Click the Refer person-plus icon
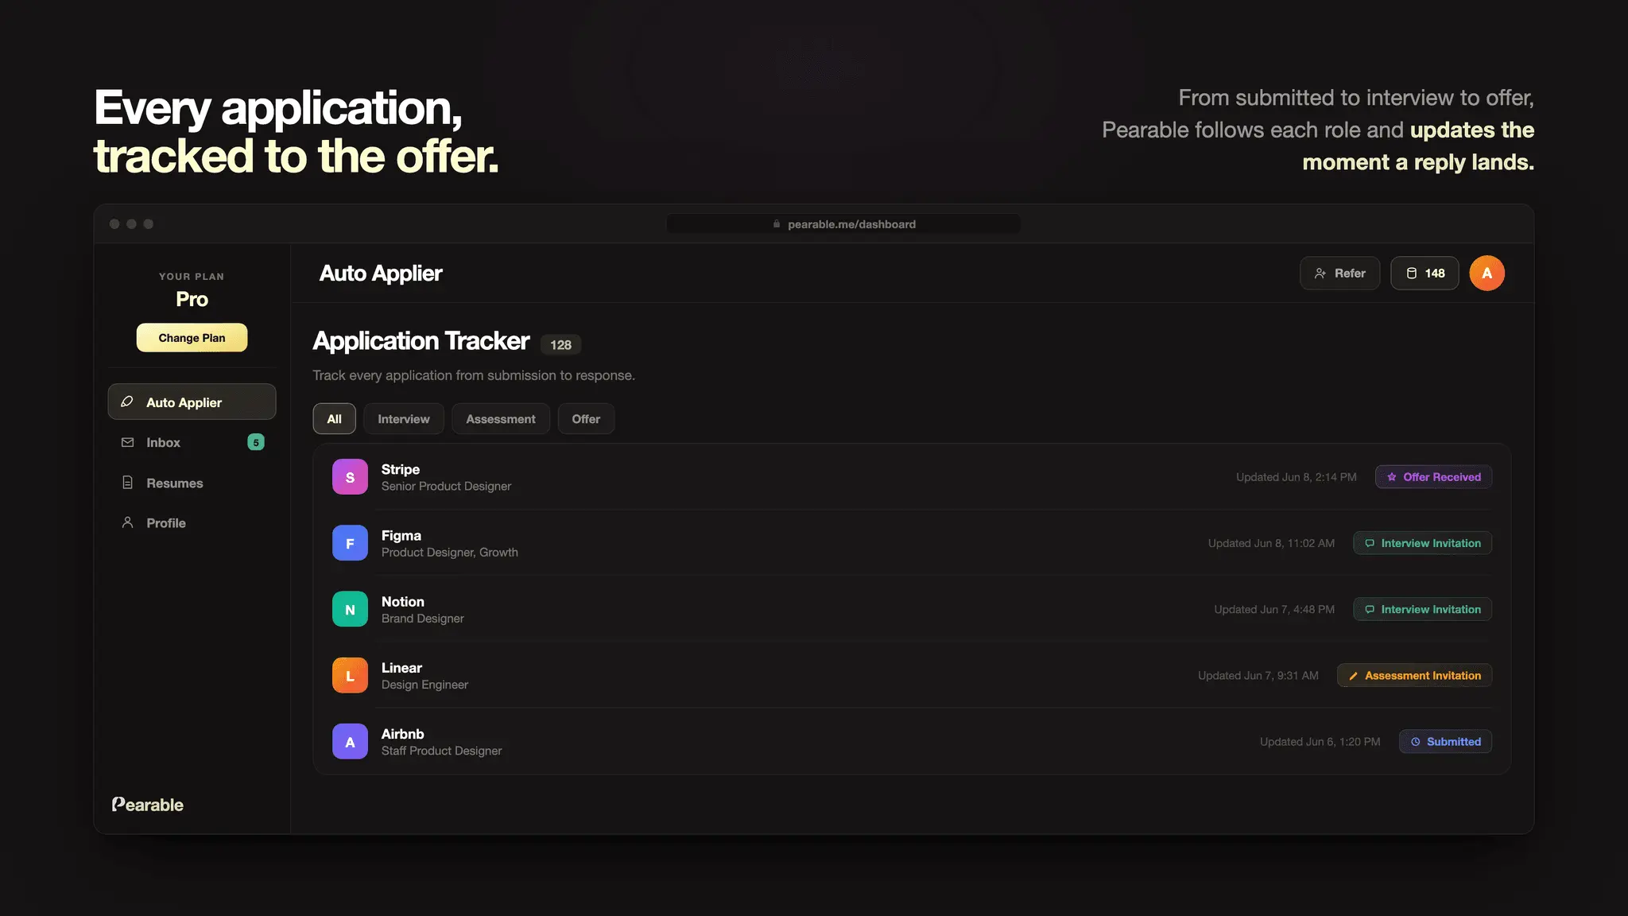The image size is (1628, 916). pos(1320,273)
